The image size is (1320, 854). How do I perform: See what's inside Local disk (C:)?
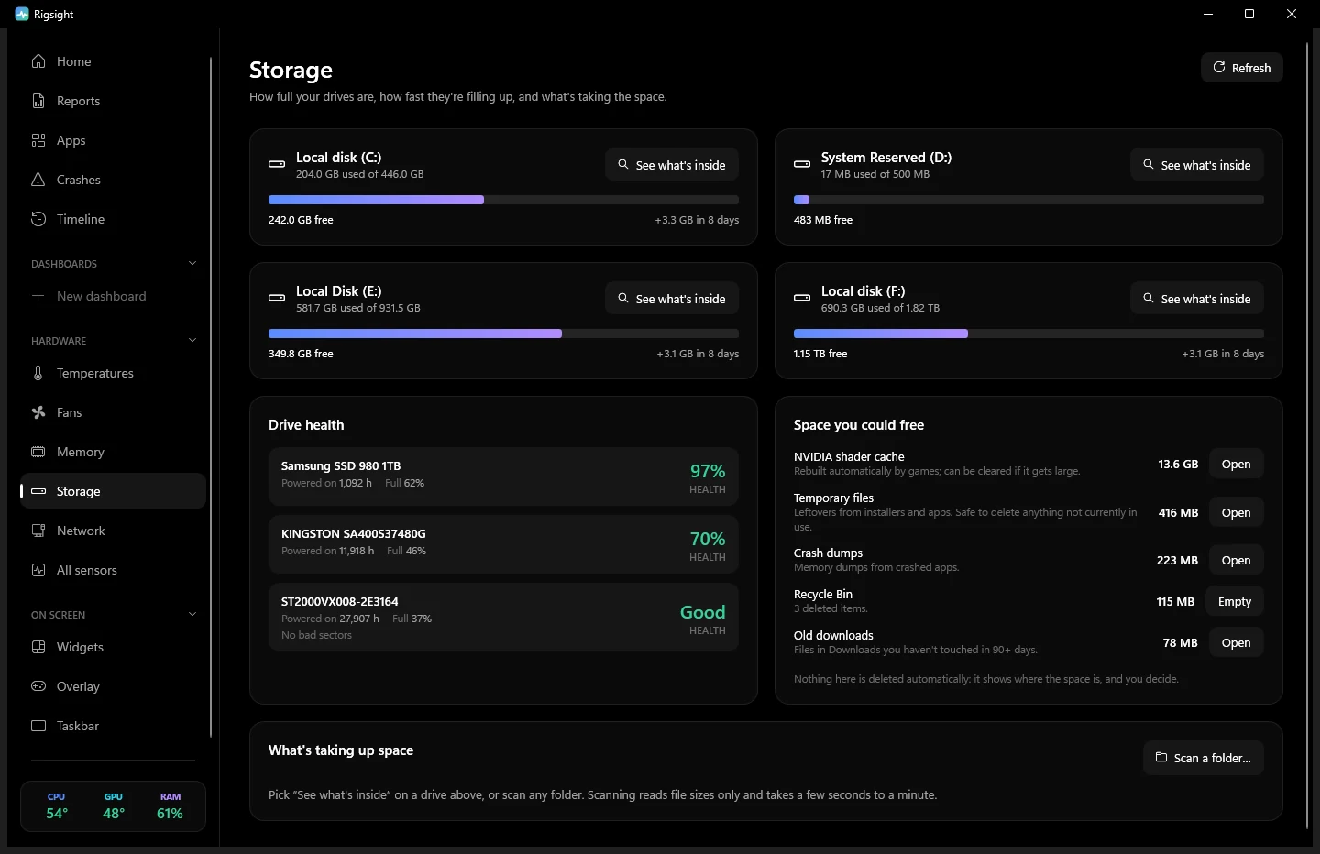(672, 165)
